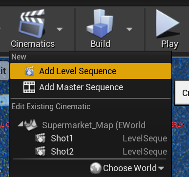Click the Shot1 level sequence icon

41,138
